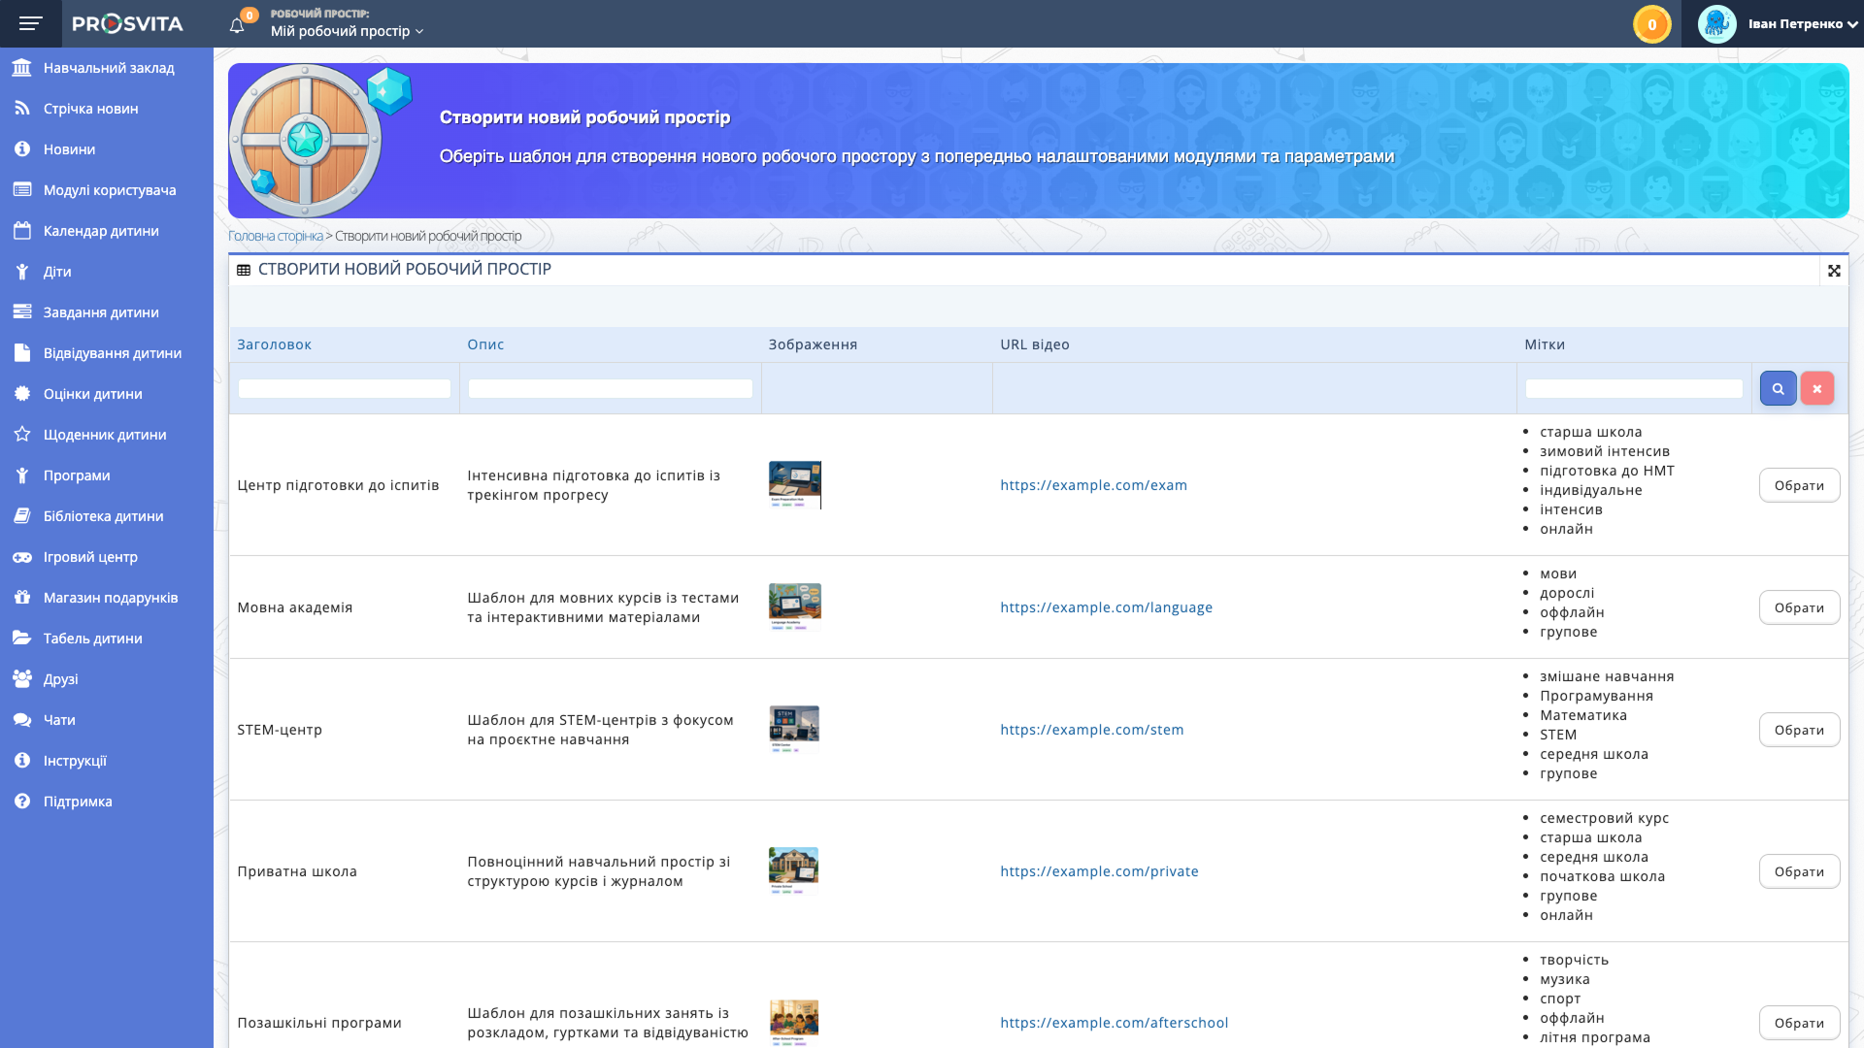Open the STEM-центр thumbnail image
Screen dimensions: 1864x1048
[x=794, y=729]
